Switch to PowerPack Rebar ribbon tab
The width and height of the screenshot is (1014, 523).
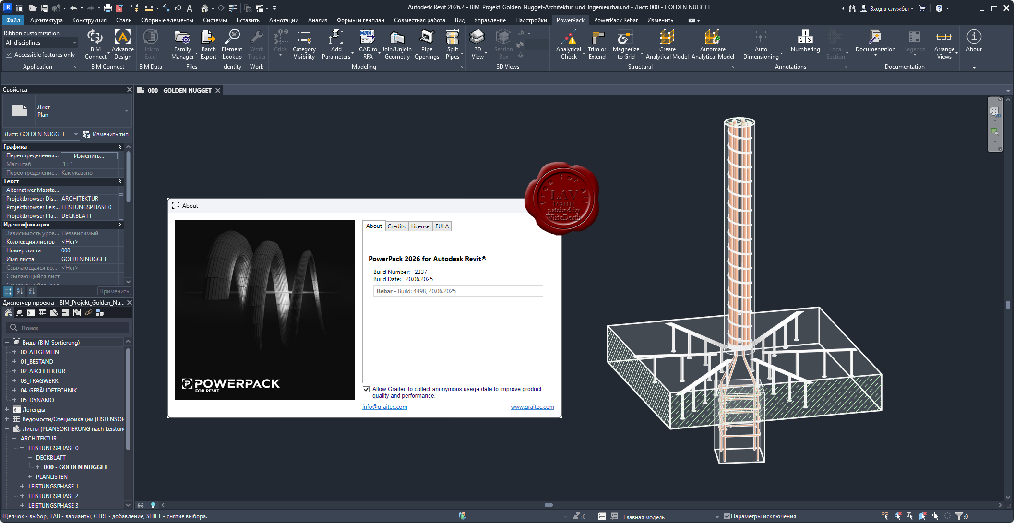616,20
